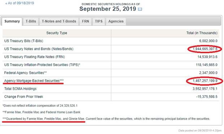224x134 pixels.
Task: Select the TIPS Inflation-Protected Securities row
Action: click(x=111, y=65)
